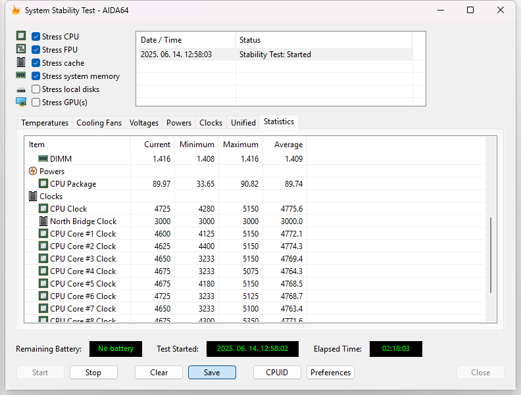The height and width of the screenshot is (395, 521).
Task: Click the Test Started time display
Action: (253, 348)
